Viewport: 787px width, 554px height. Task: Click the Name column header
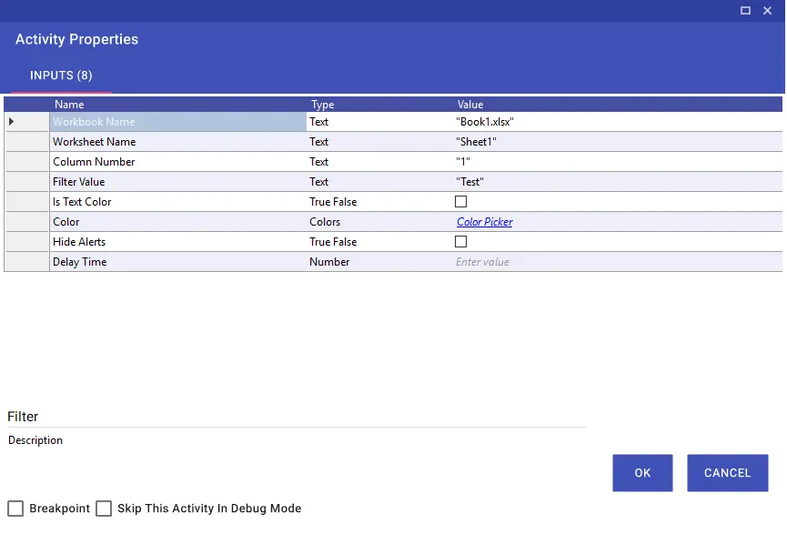pyautogui.click(x=69, y=105)
